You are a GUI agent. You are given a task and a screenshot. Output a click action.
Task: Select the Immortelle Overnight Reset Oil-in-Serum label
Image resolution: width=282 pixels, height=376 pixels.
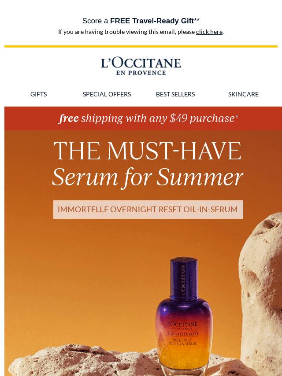[x=148, y=209]
